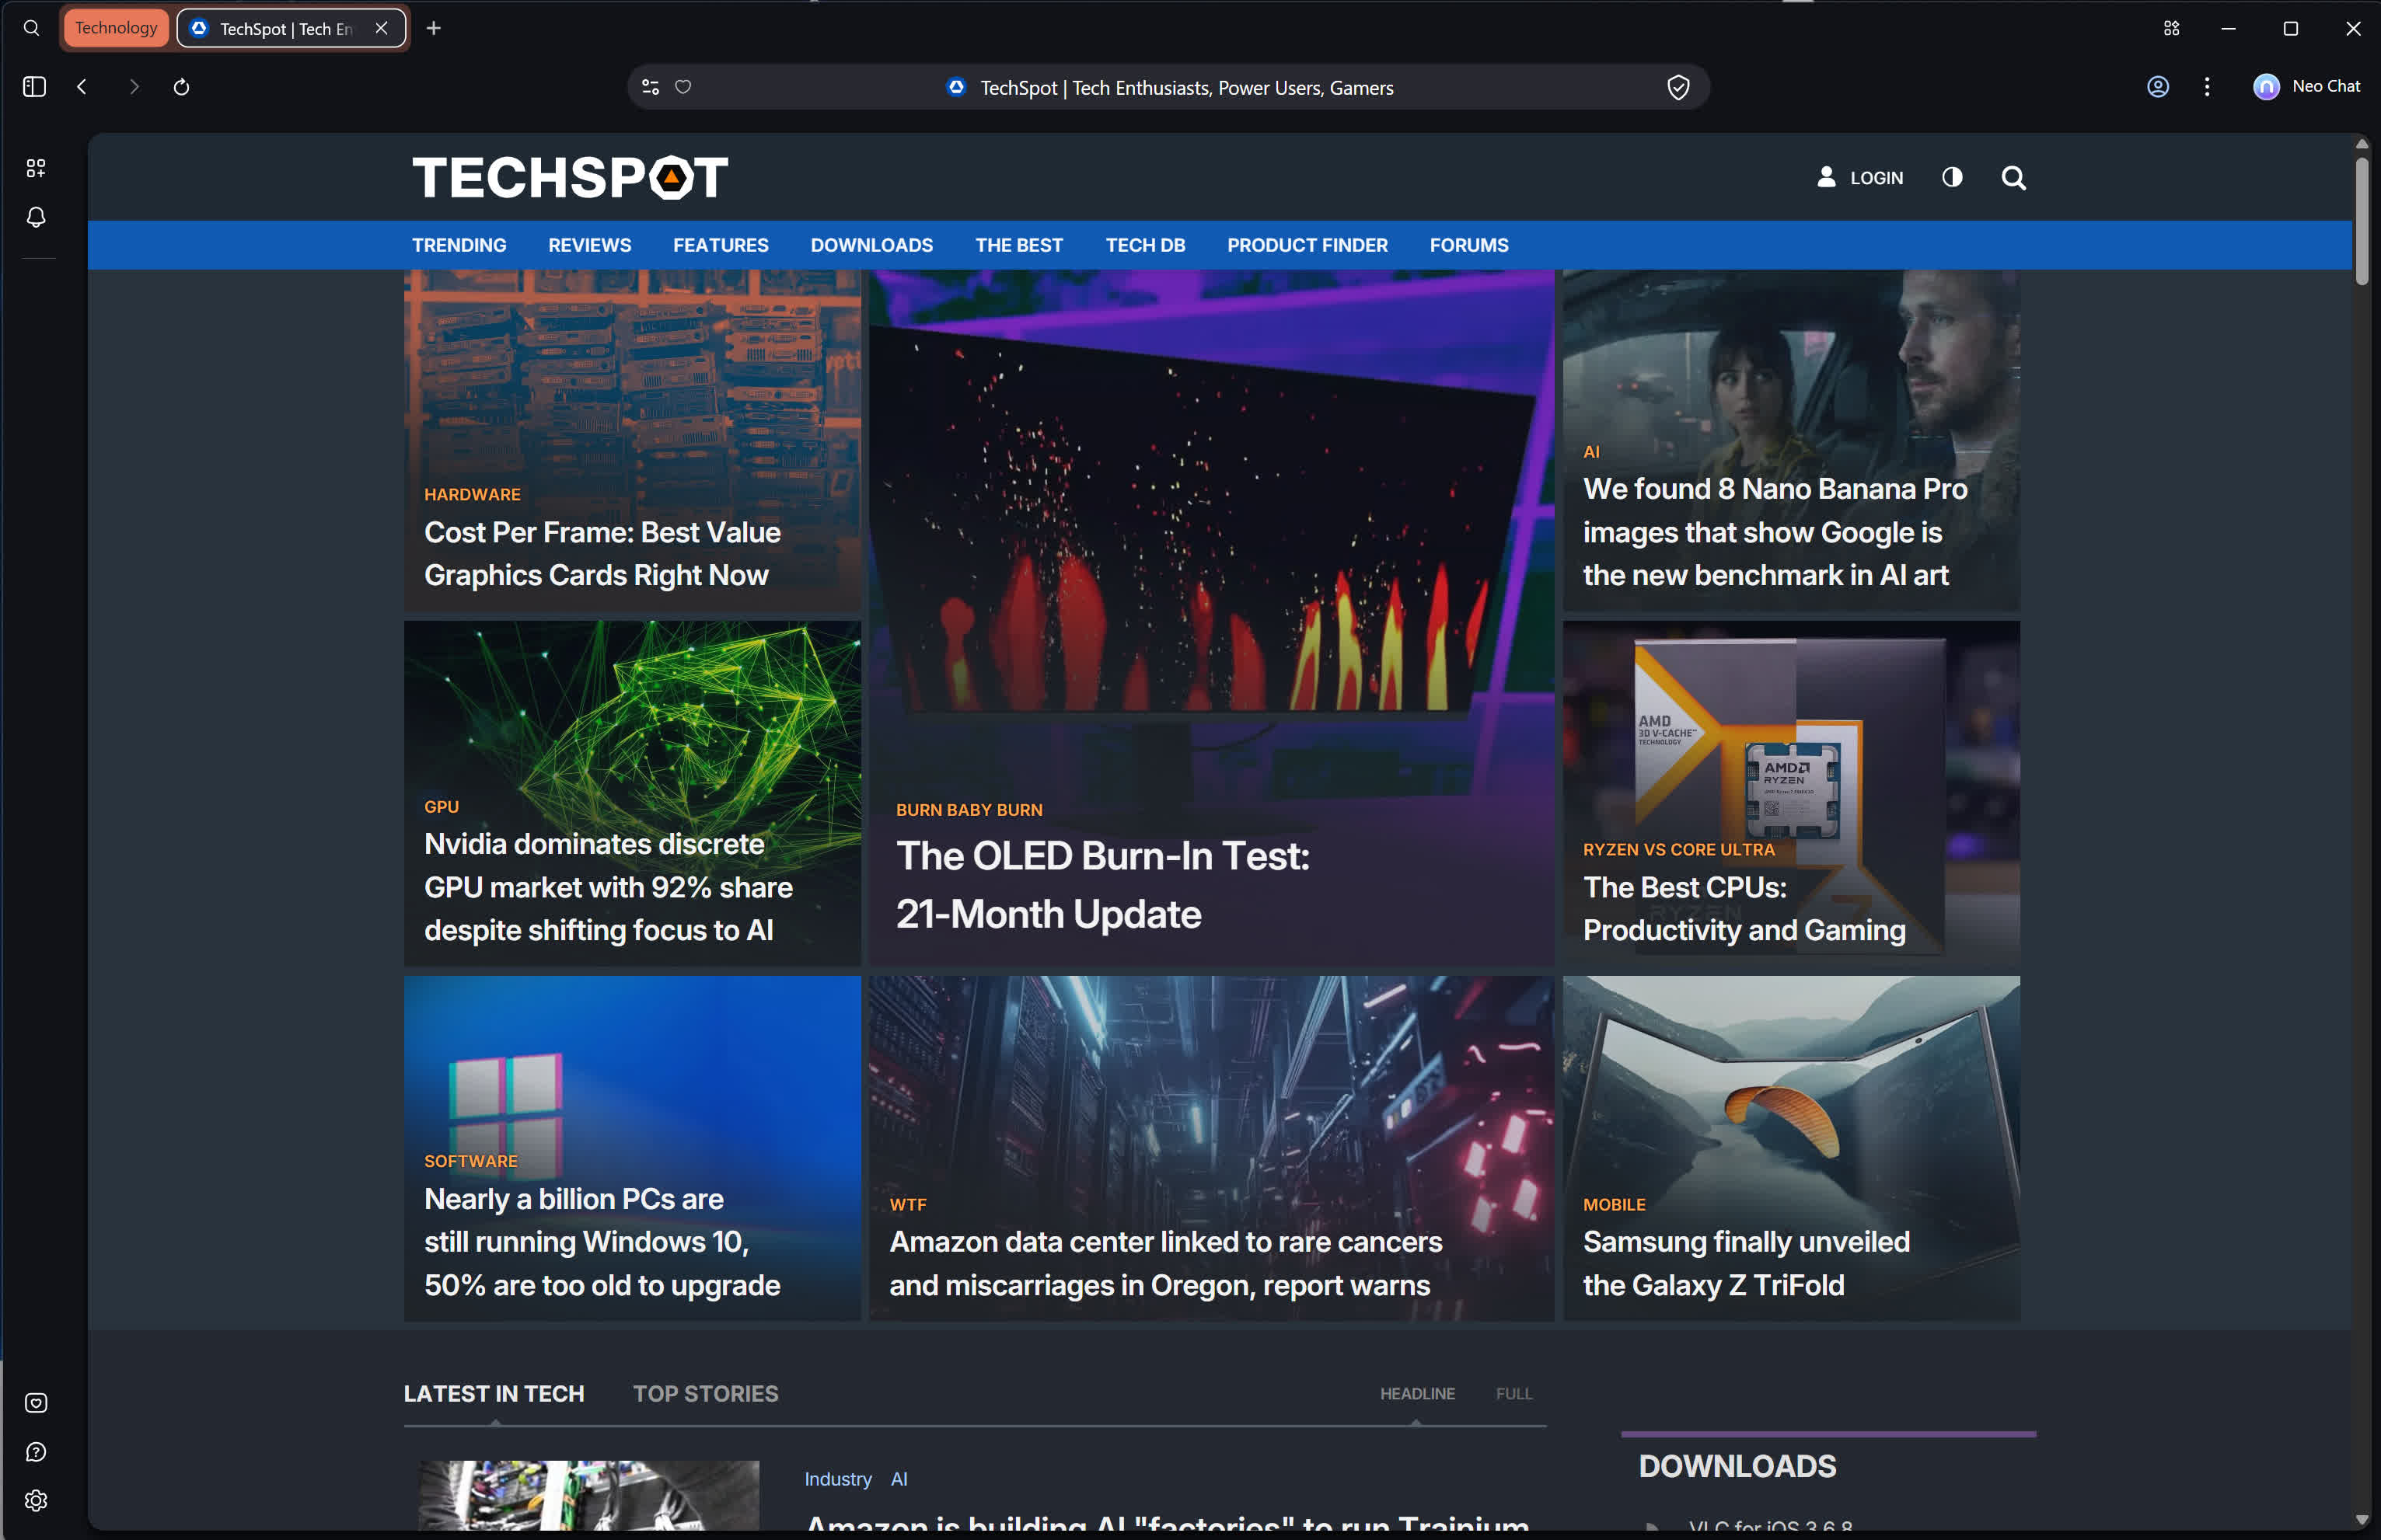Reload the page with the refresh icon

click(x=181, y=87)
